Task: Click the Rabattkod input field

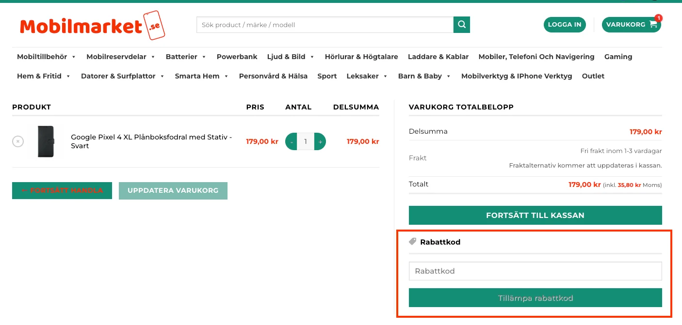Action: (535, 271)
